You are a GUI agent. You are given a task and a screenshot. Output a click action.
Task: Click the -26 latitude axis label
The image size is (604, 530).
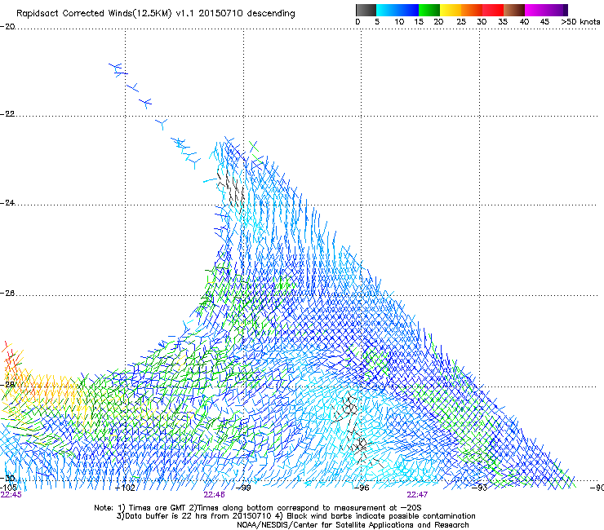(7, 294)
